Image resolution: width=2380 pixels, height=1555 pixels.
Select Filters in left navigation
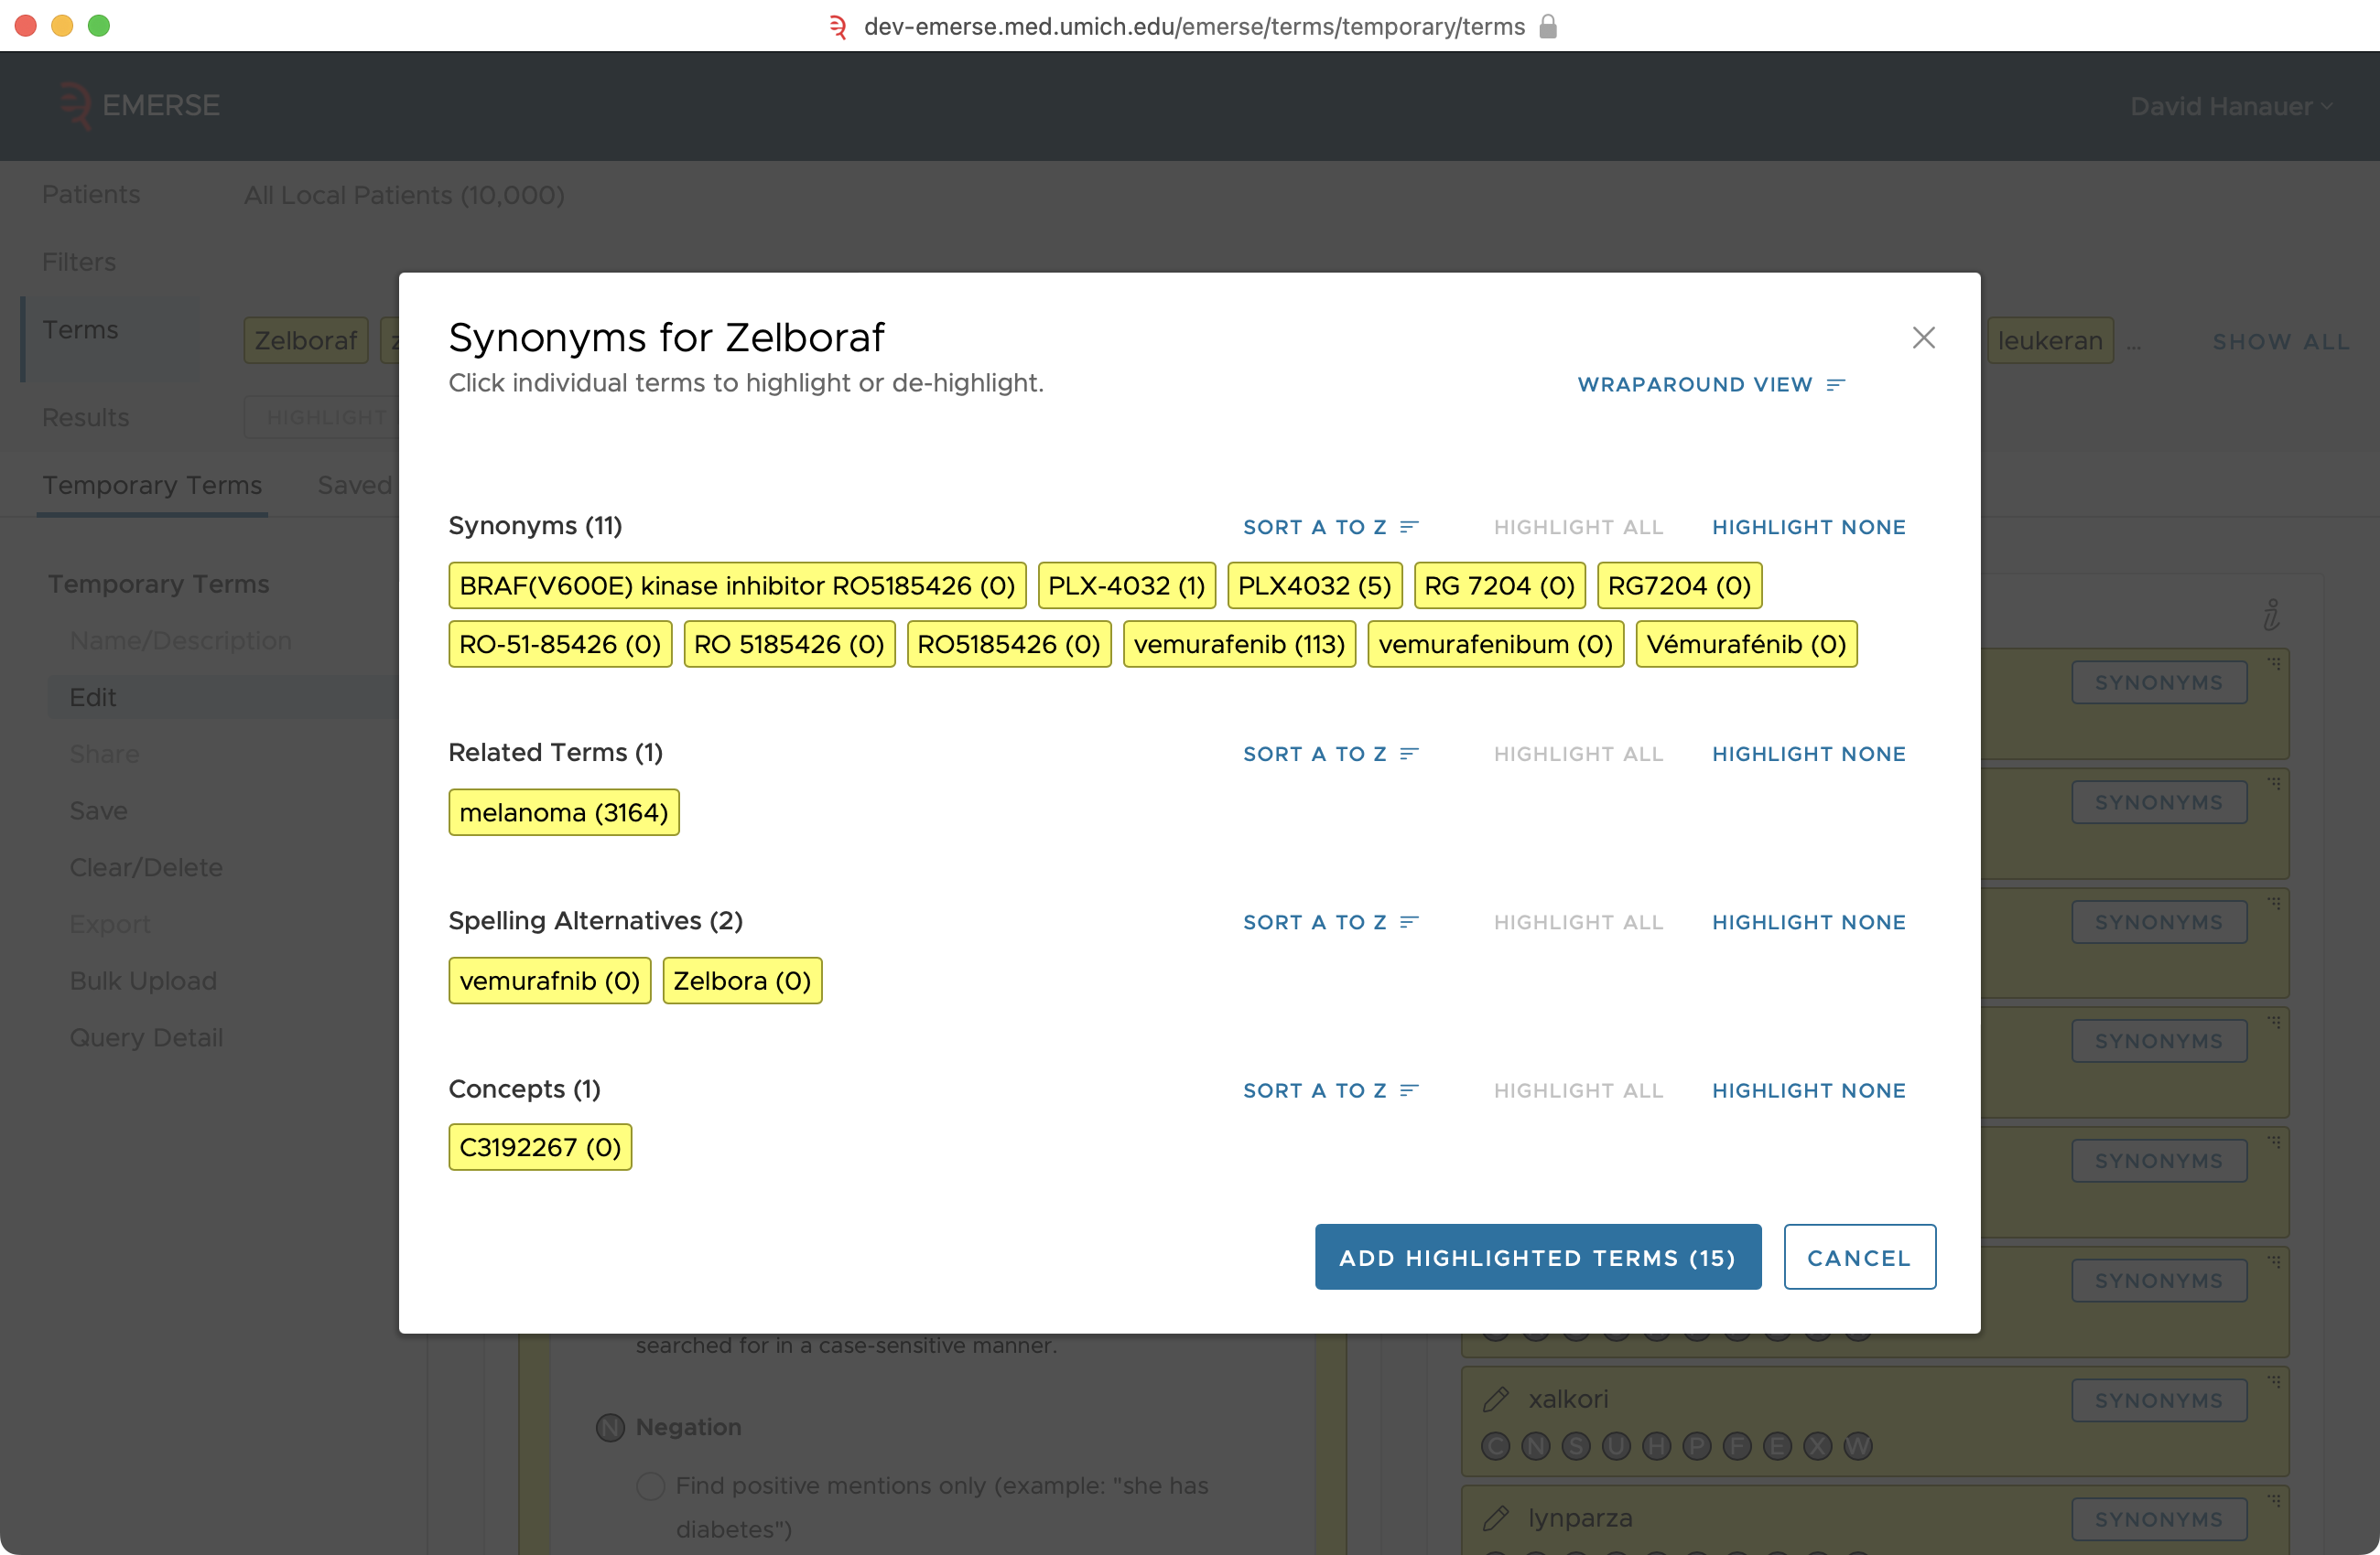pyautogui.click(x=79, y=262)
